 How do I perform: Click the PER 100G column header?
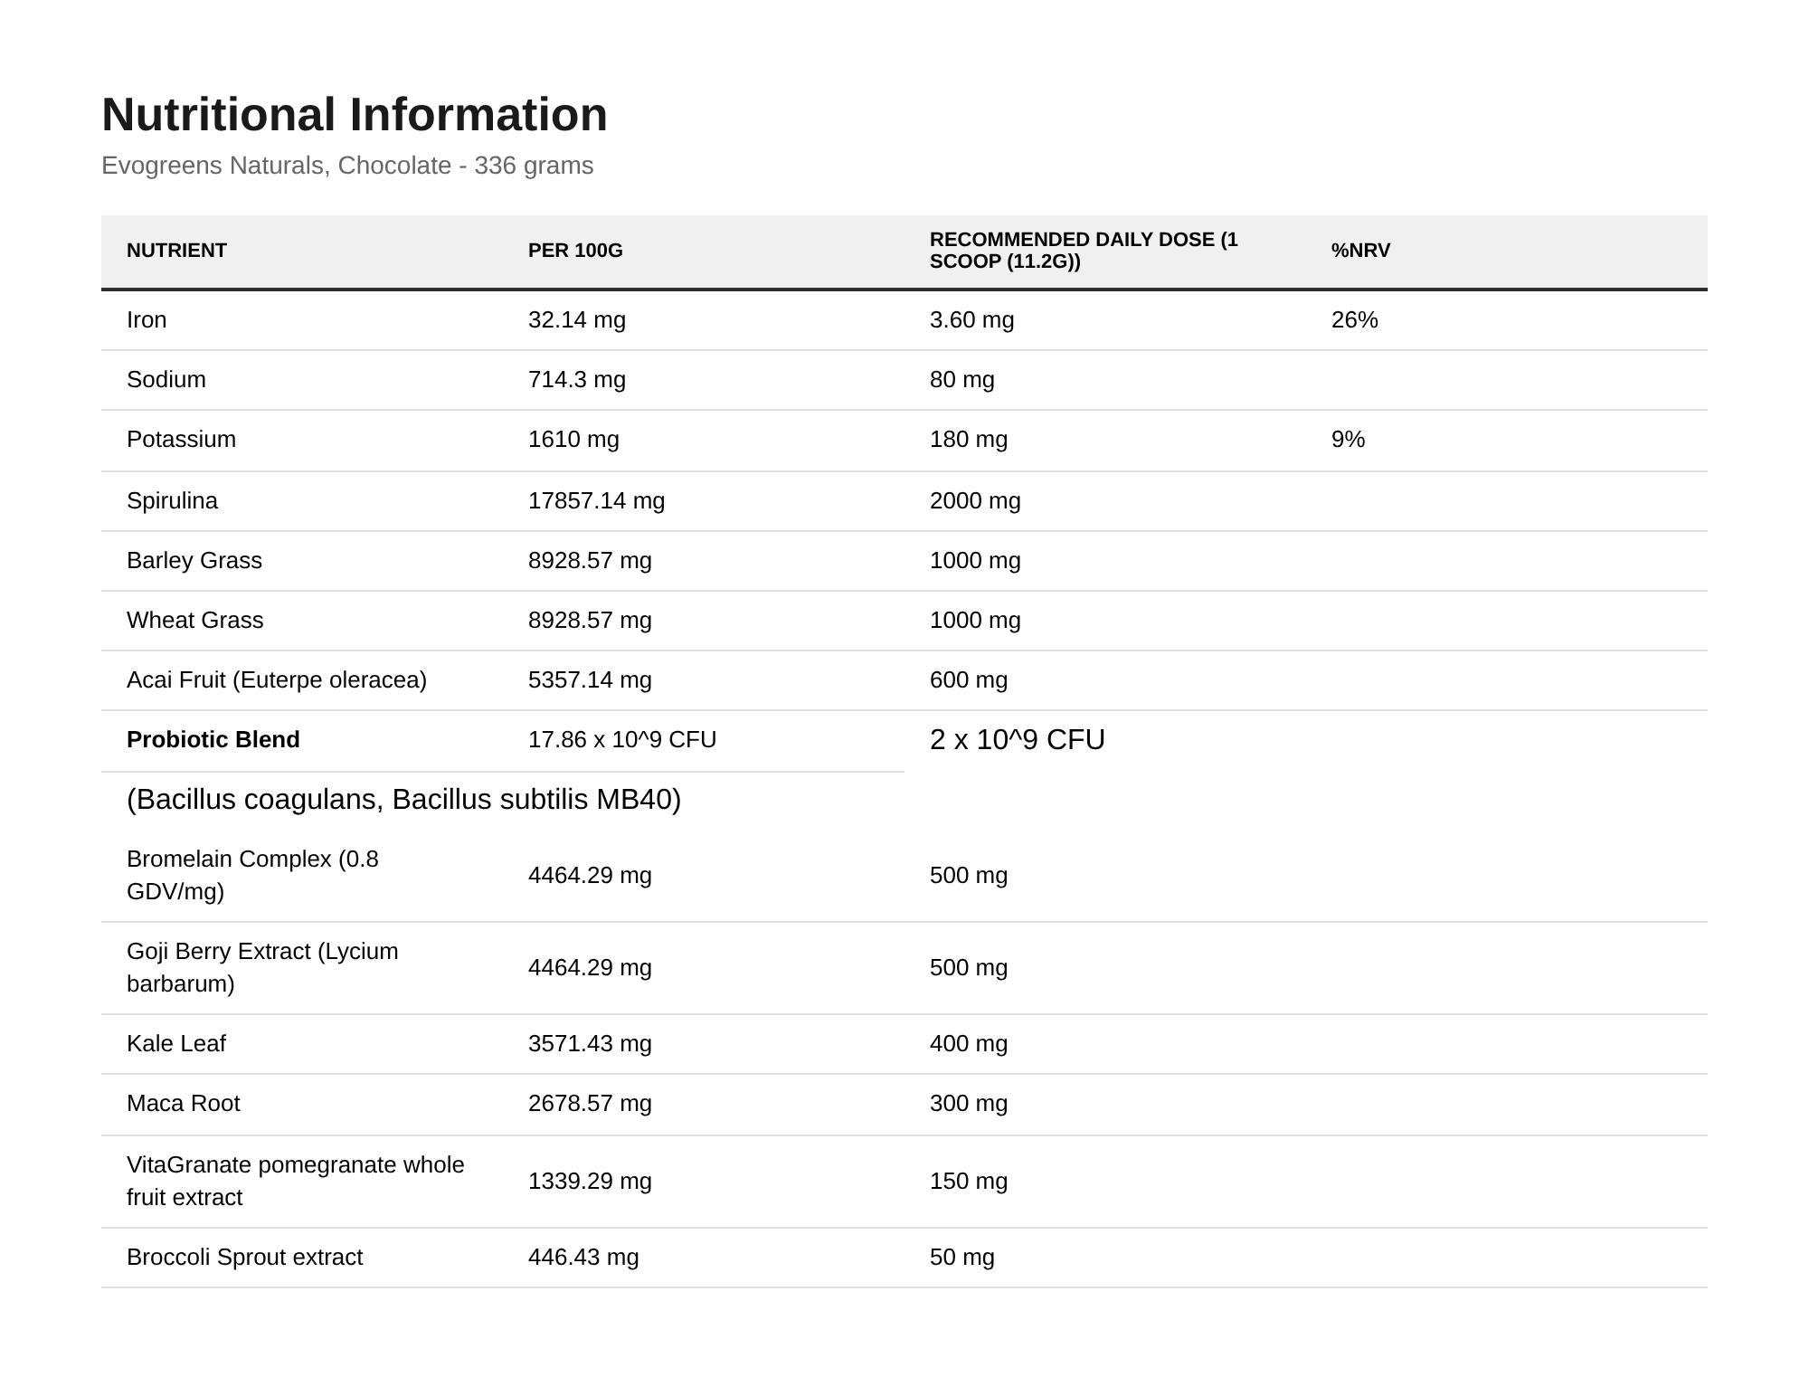(x=575, y=251)
